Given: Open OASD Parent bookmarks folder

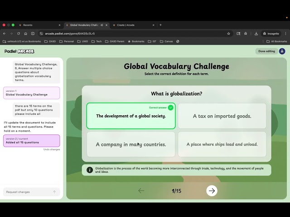Looking at the screenshot, I should 115,41.
